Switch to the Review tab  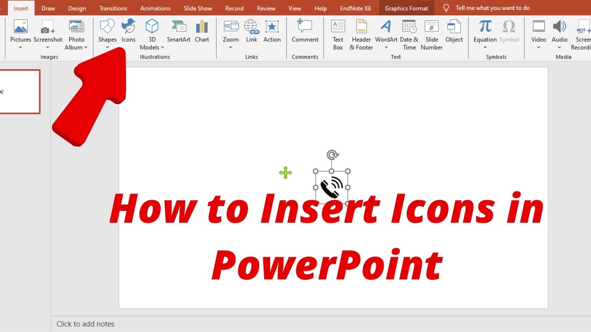[x=266, y=8]
